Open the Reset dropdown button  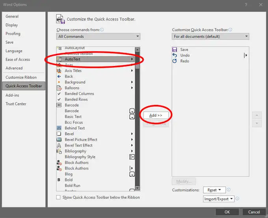coord(214,190)
